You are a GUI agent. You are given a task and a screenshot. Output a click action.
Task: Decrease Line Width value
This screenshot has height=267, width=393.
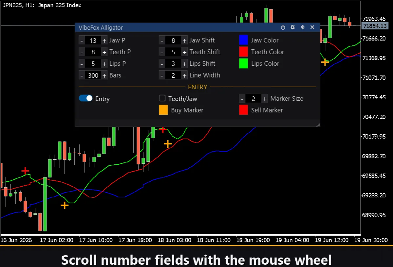coord(162,75)
